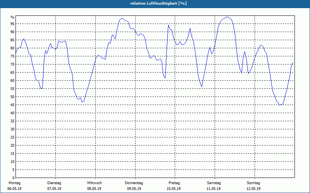Click the date 08.05.19
Screen dimensions: 310x193
point(94,189)
